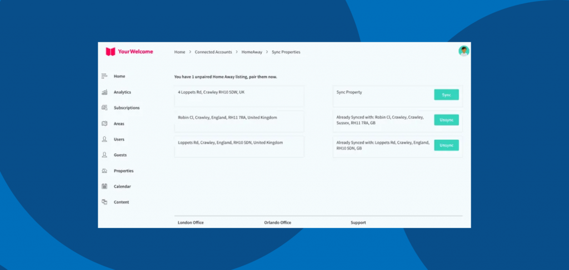The height and width of the screenshot is (270, 569).
Task: Click the Content sidebar icon
Action: [x=104, y=202]
